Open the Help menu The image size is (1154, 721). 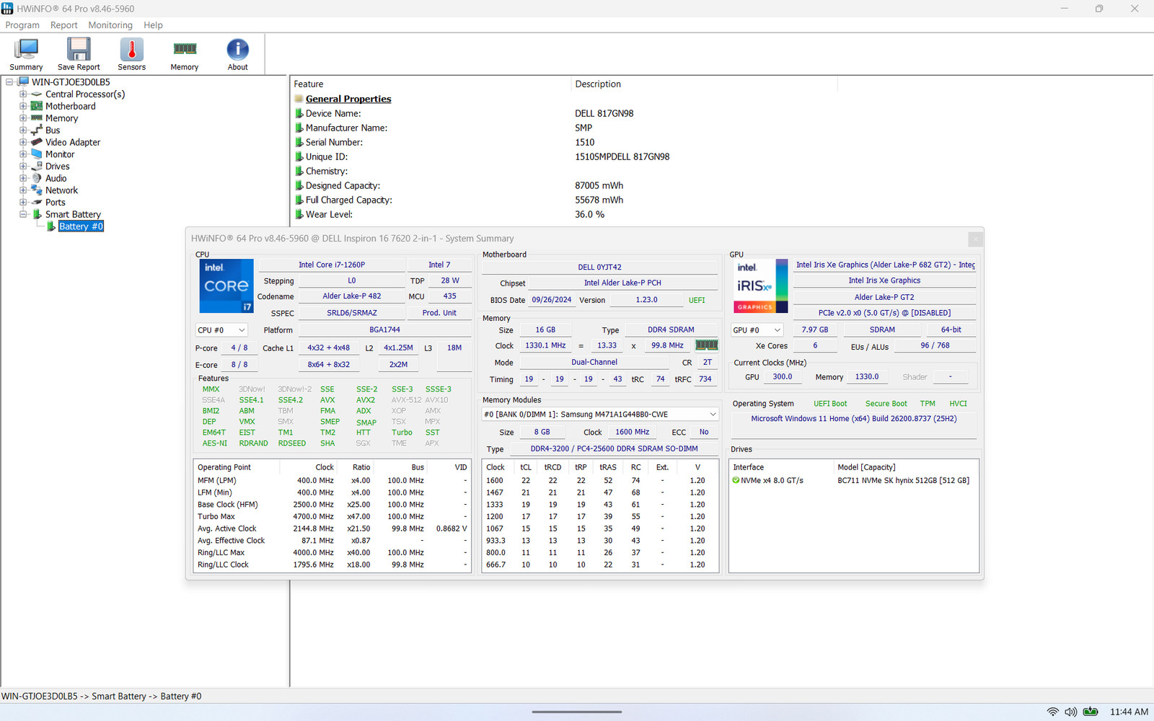coord(153,25)
